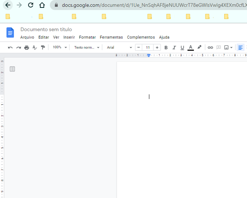
Task: Show the document outline
Action: 12,69
